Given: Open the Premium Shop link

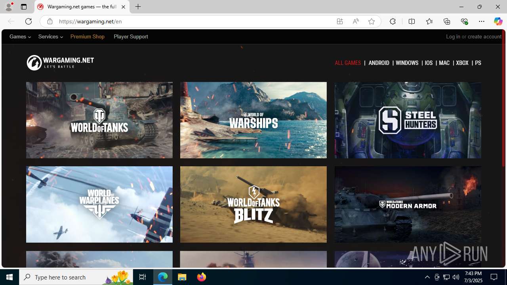Looking at the screenshot, I should (x=88, y=36).
